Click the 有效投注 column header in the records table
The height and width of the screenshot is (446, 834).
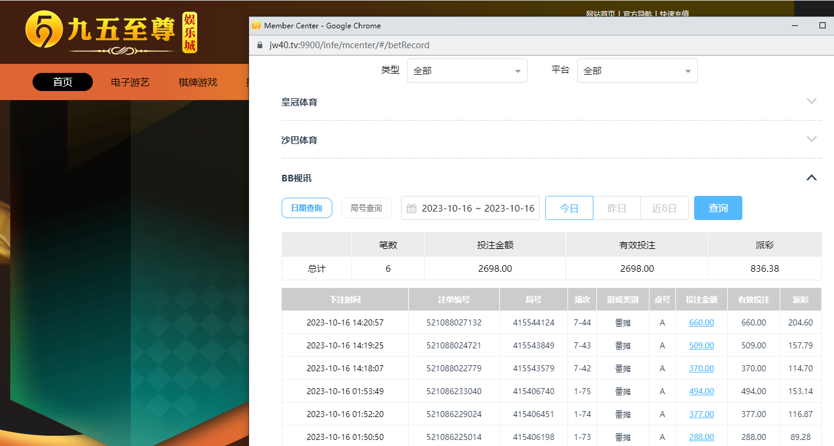753,300
